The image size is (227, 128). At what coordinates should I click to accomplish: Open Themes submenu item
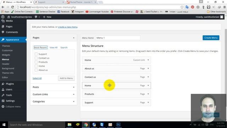pyautogui.click(x=6, y=46)
